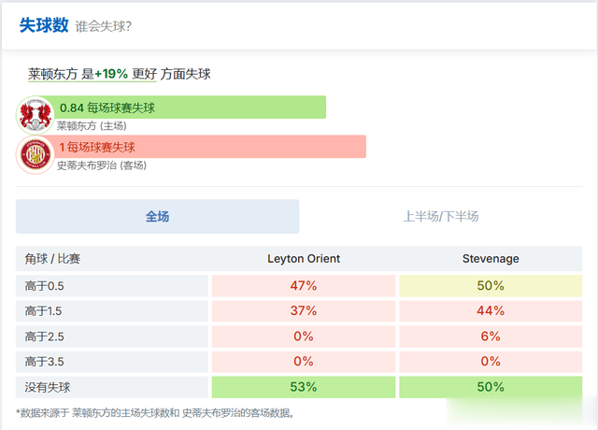Click Stevenage's 50% 高于0.5 cell
The height and width of the screenshot is (430, 598).
(491, 285)
